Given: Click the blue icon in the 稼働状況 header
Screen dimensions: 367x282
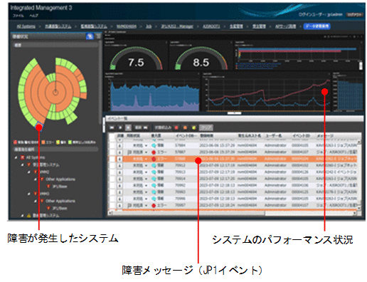Looking at the screenshot, I should click(90, 36).
